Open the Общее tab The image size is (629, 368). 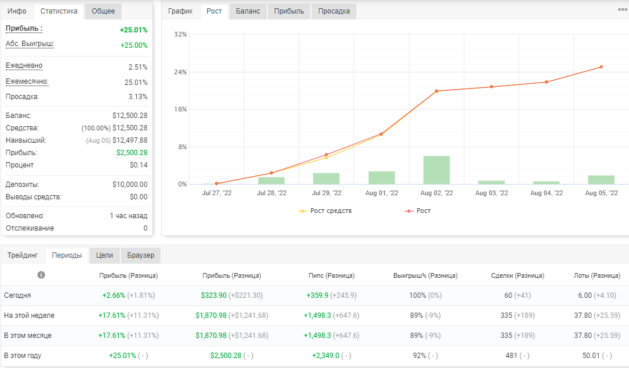103,11
